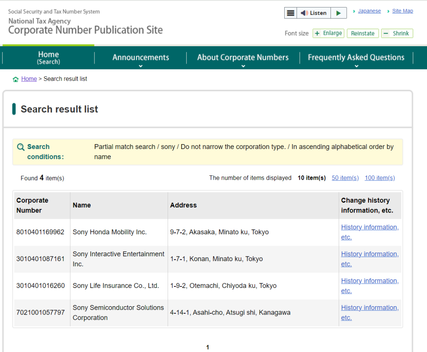427x352 pixels.
Task: Click Change history information column header
Action: click(370, 205)
